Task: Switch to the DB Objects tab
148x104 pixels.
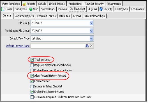Action: point(121,9)
